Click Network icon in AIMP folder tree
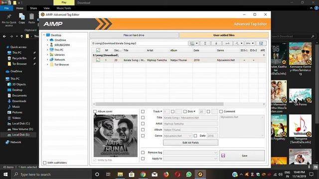The height and width of the screenshot is (179, 319). 52,60
